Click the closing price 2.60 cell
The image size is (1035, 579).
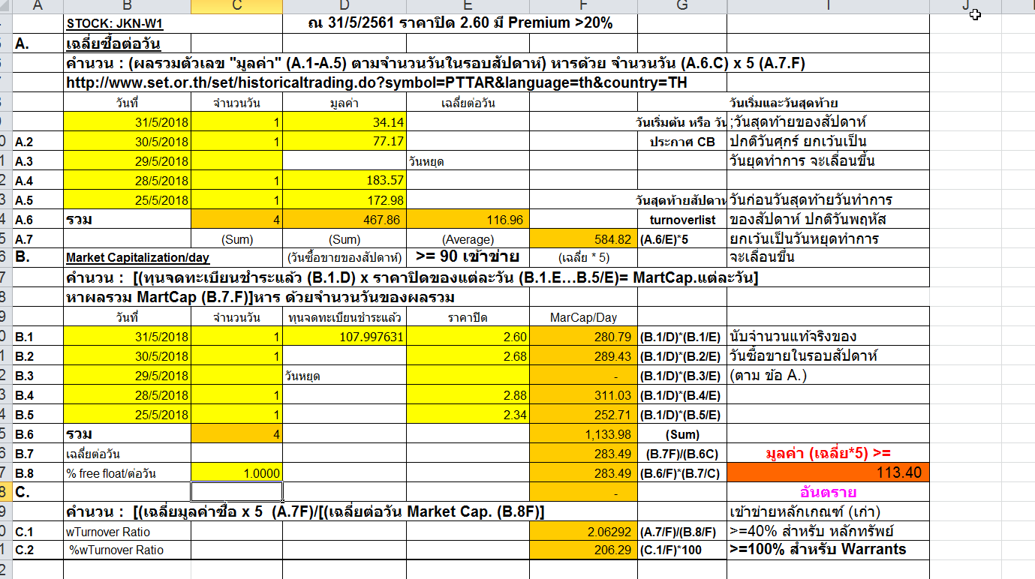[468, 337]
